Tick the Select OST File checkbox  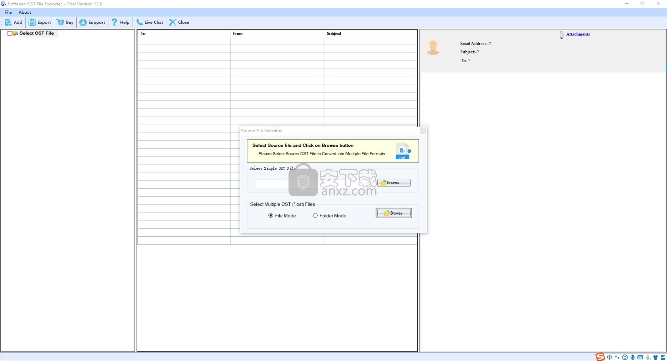point(10,33)
